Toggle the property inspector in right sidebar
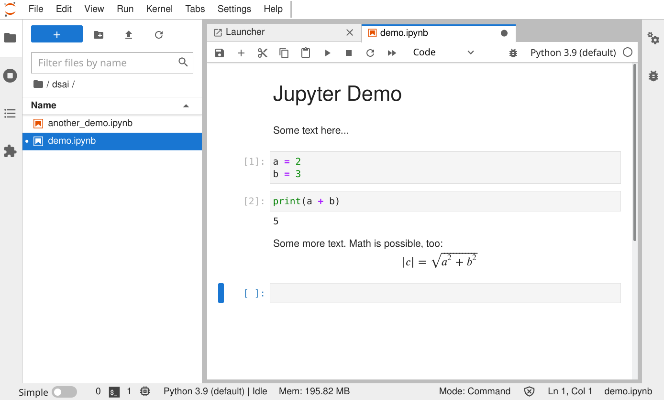The image size is (664, 400). coord(653,40)
